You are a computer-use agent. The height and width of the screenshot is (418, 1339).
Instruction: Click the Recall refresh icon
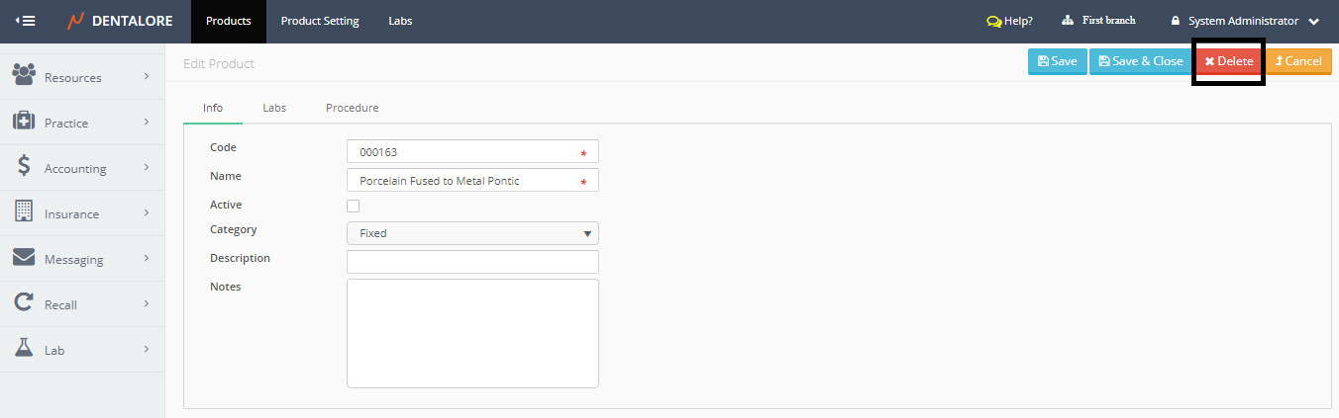[x=24, y=303]
